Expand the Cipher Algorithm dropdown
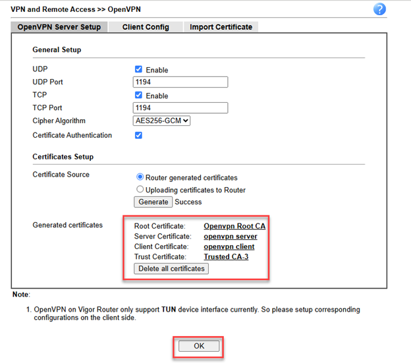 (161, 121)
